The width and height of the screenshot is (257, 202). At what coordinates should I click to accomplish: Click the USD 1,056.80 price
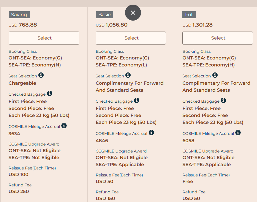(x=112, y=25)
